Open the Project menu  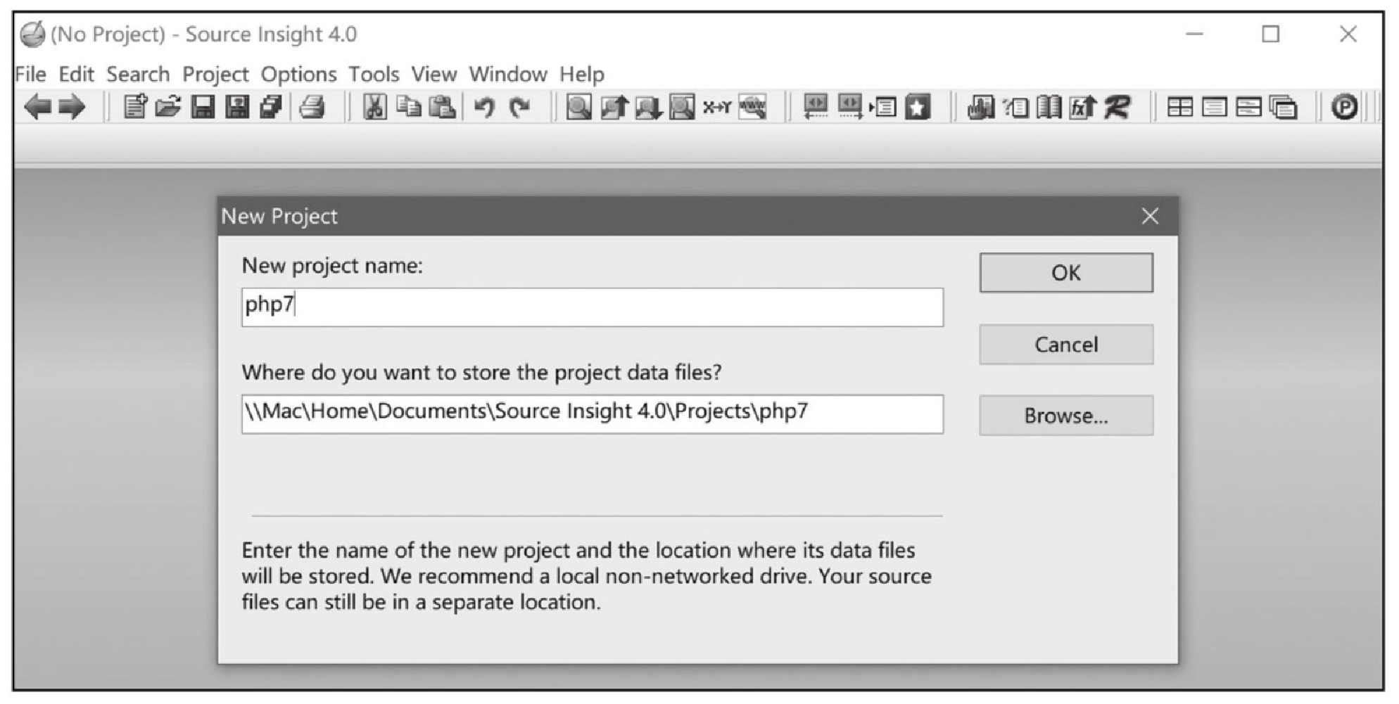(215, 74)
